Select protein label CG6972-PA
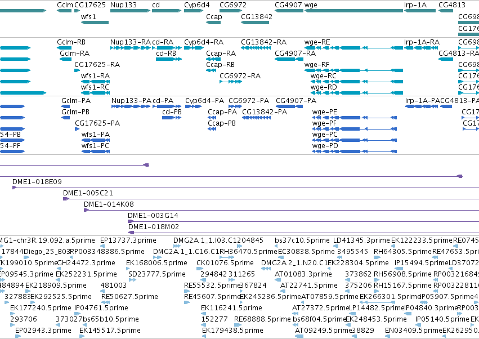This screenshot has width=479, height=339. [x=249, y=101]
